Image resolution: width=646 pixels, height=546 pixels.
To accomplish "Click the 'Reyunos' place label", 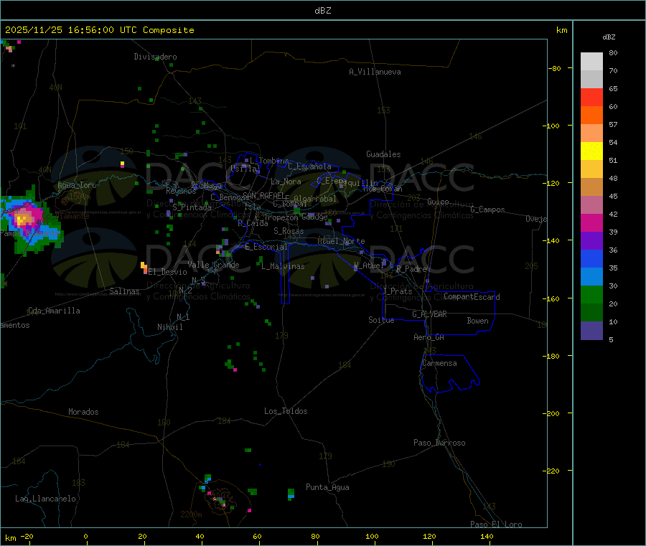I will point(182,191).
